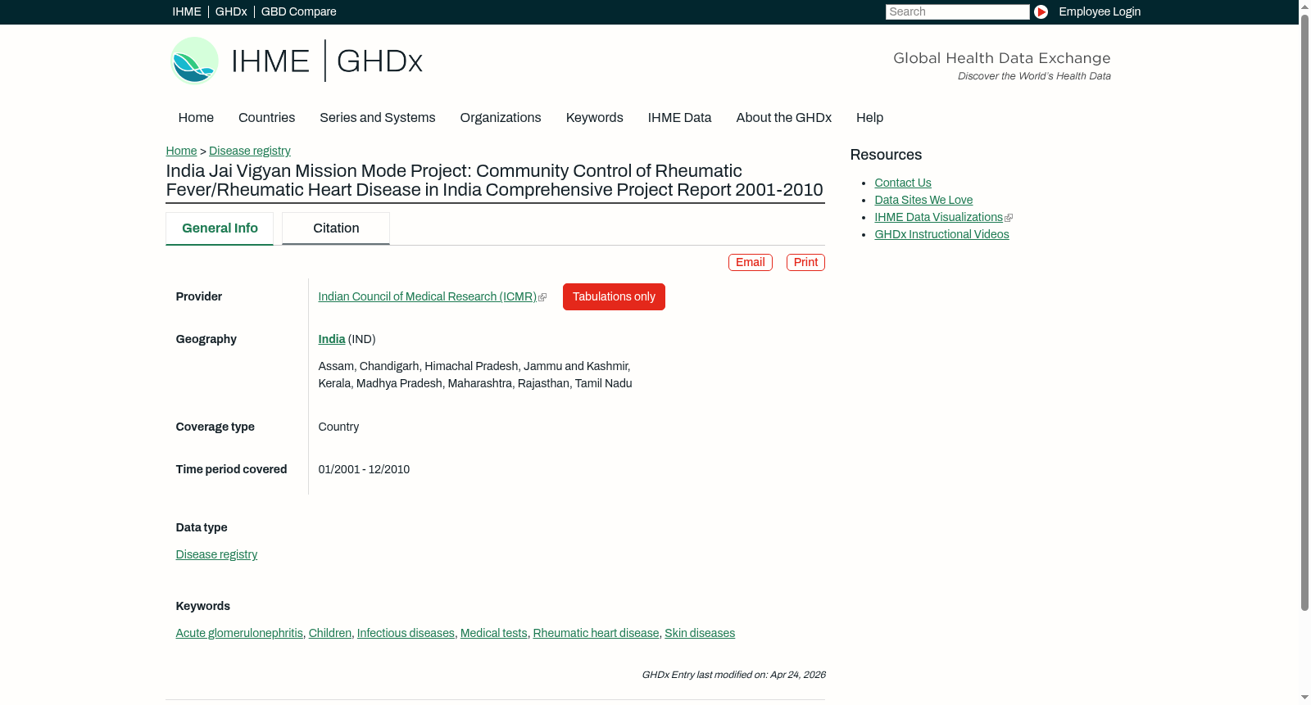Viewport: 1311px width, 705px height.
Task: Click Infectious diseases keyword link
Action: coord(406,633)
